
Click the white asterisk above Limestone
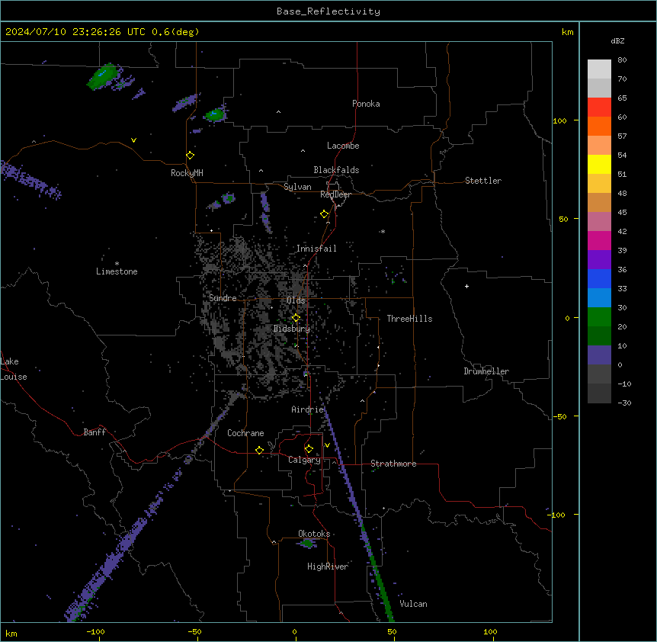[117, 264]
